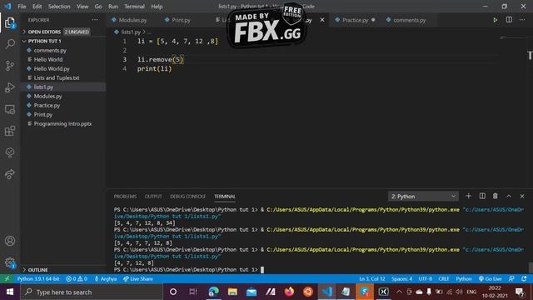Open the Terminal menu
This screenshot has width=533, height=300.
(x=134, y=7)
